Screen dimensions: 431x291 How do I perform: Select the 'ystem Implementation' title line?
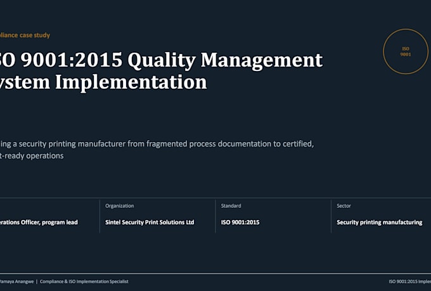coord(103,82)
